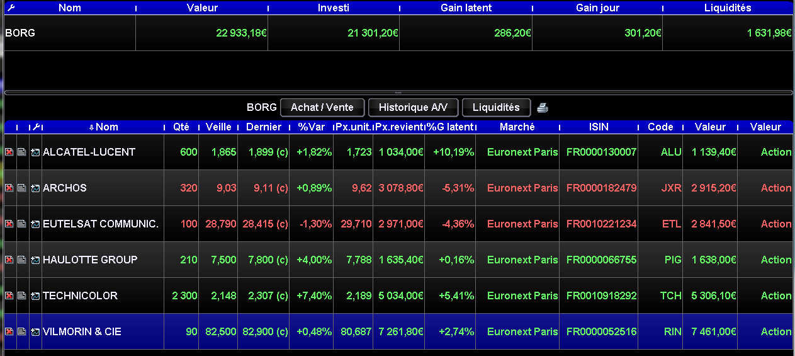
Task: Click invested amount 21 301,20€
Action: (x=373, y=33)
